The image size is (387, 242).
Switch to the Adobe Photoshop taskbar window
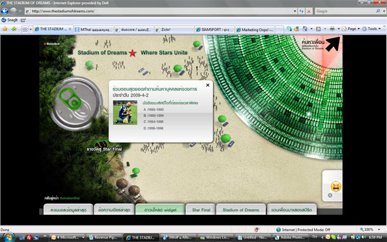click(x=290, y=237)
